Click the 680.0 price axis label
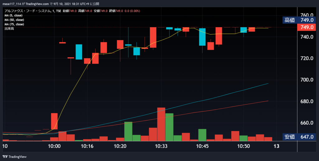The image size is (319, 161). pos(307,102)
